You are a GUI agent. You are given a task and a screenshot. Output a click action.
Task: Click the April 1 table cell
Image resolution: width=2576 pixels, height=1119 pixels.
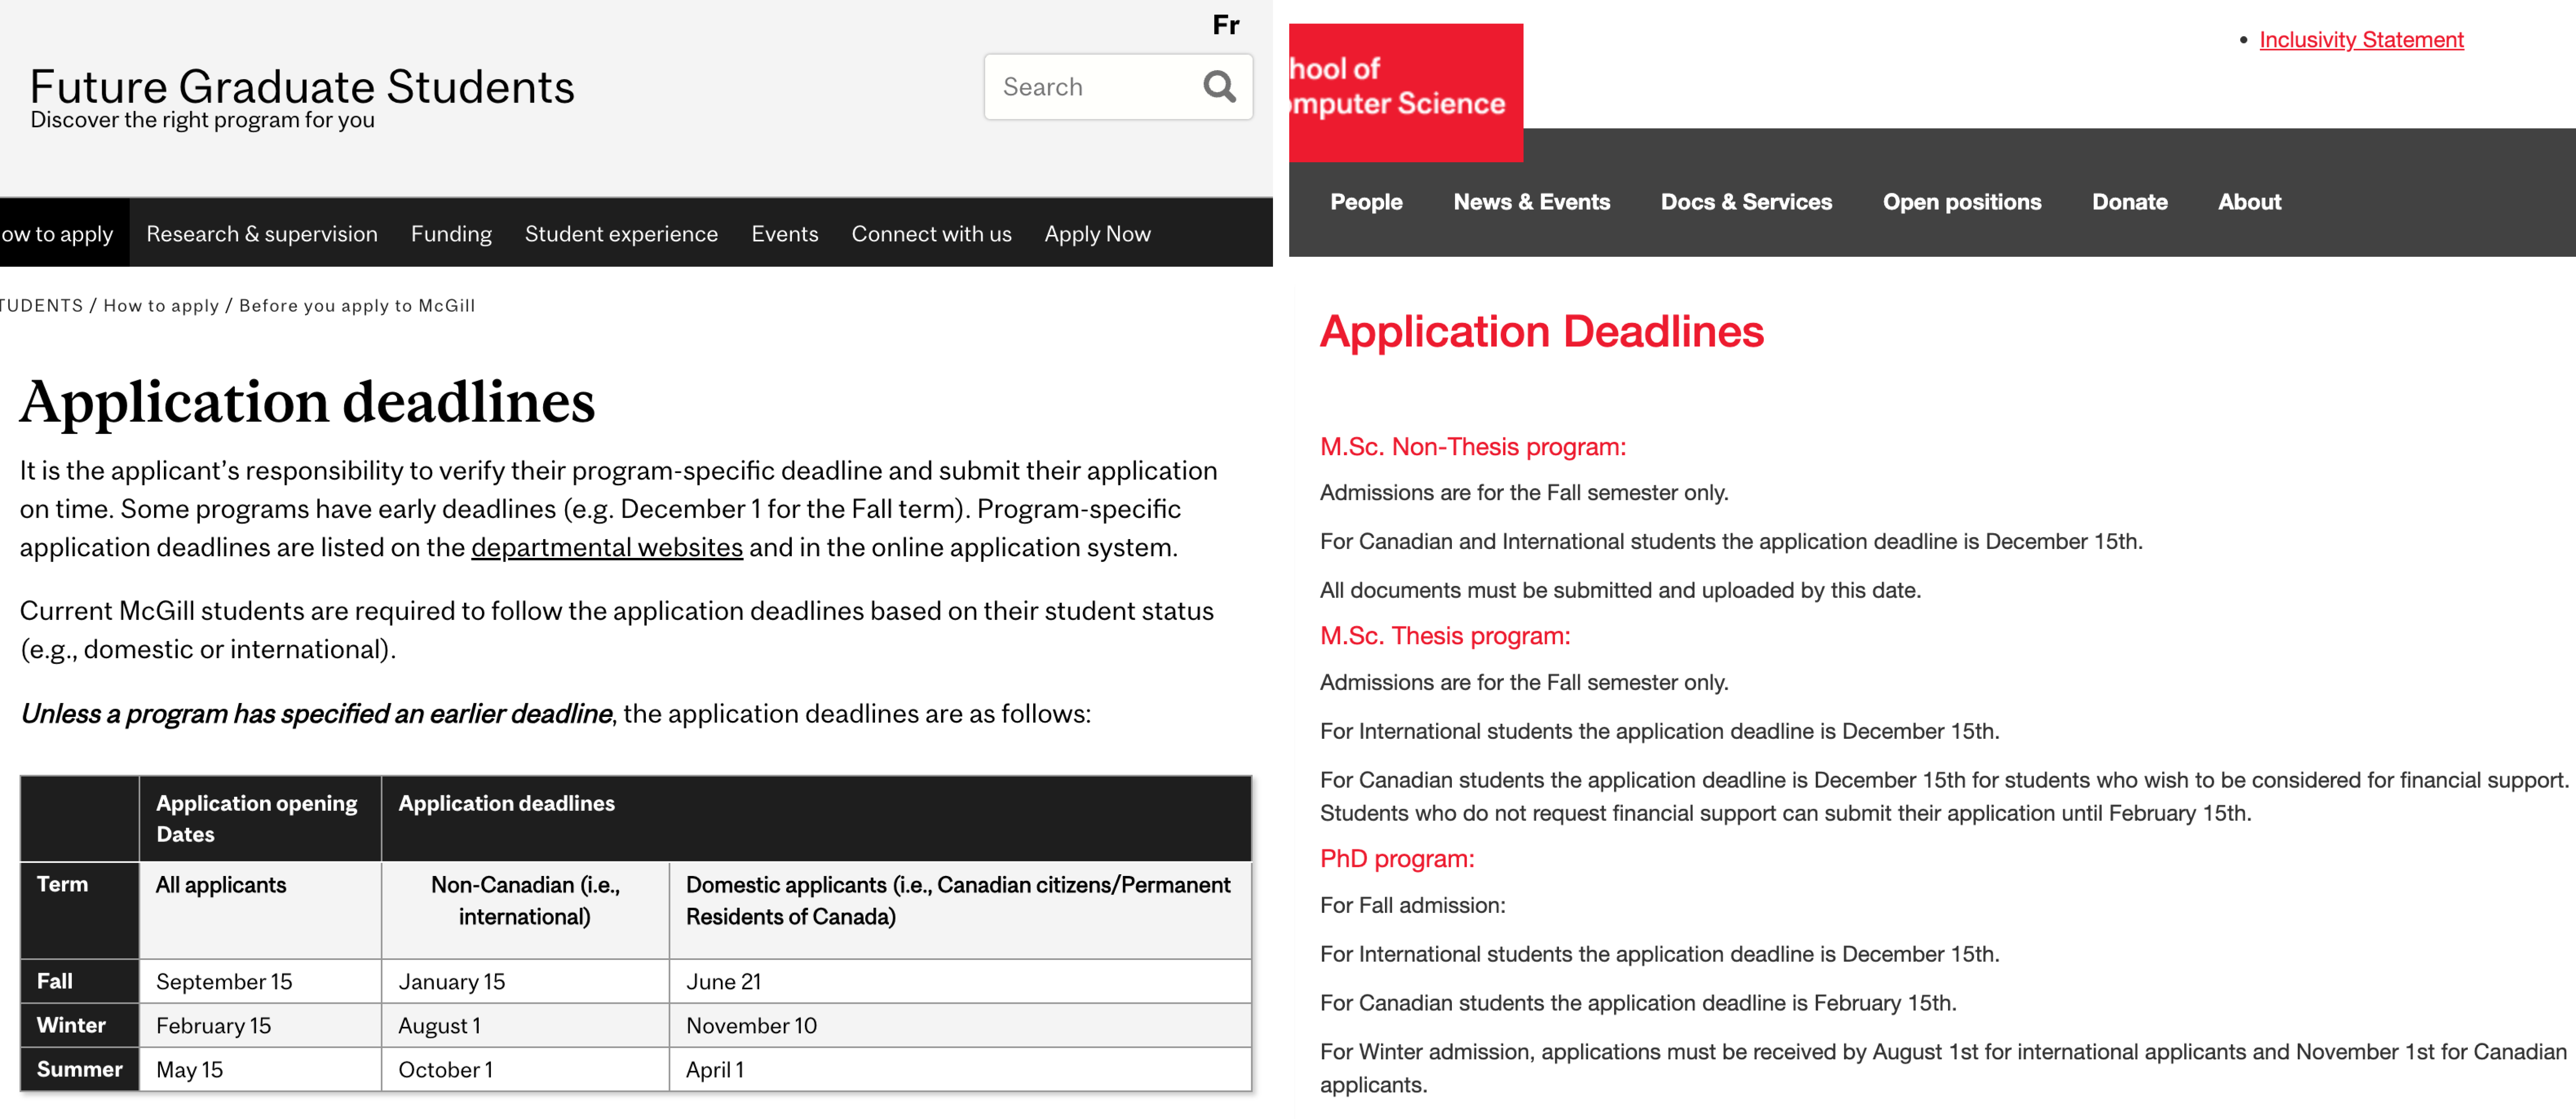click(x=960, y=1069)
